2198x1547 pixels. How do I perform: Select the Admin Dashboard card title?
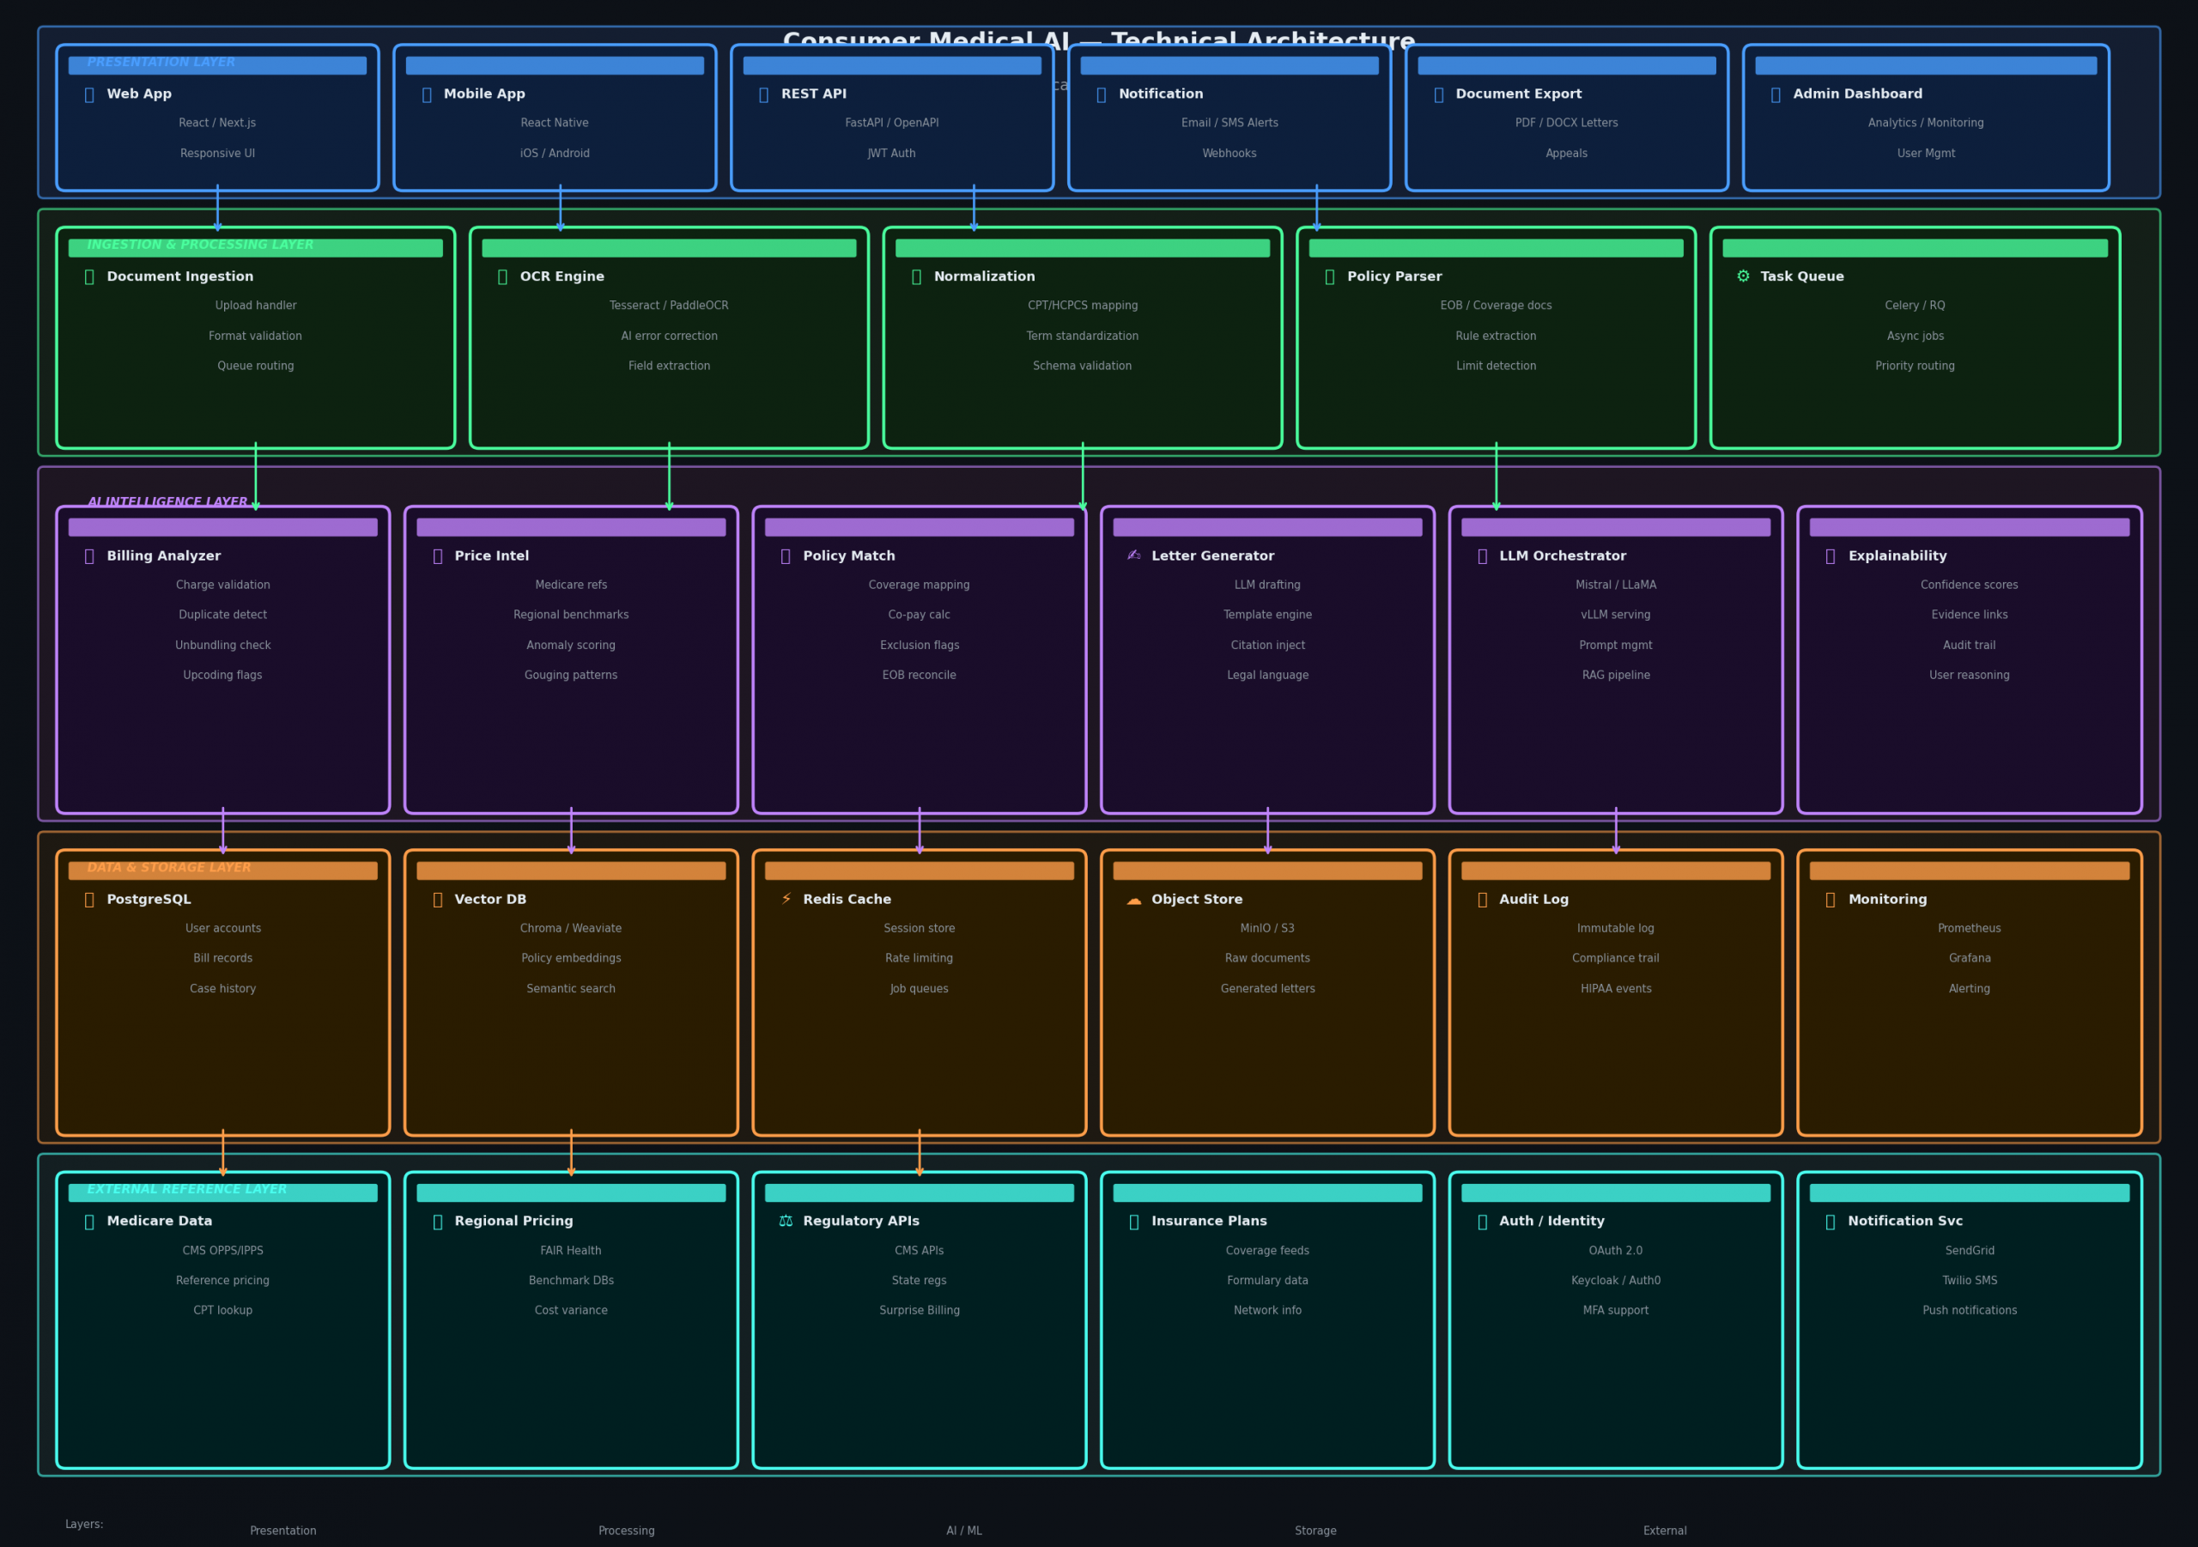(x=1856, y=94)
